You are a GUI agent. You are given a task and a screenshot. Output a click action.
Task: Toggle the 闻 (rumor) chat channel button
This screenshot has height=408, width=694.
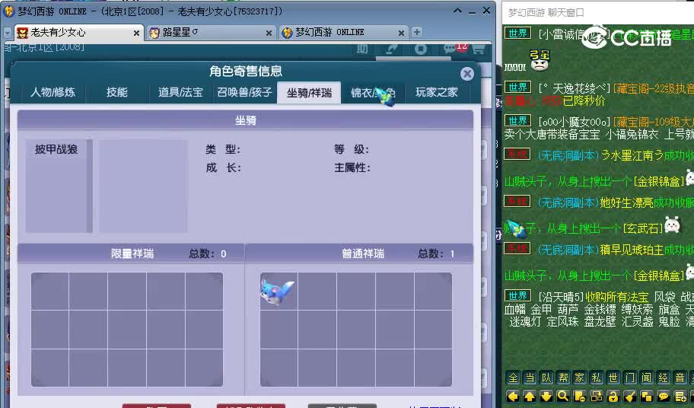tap(647, 378)
